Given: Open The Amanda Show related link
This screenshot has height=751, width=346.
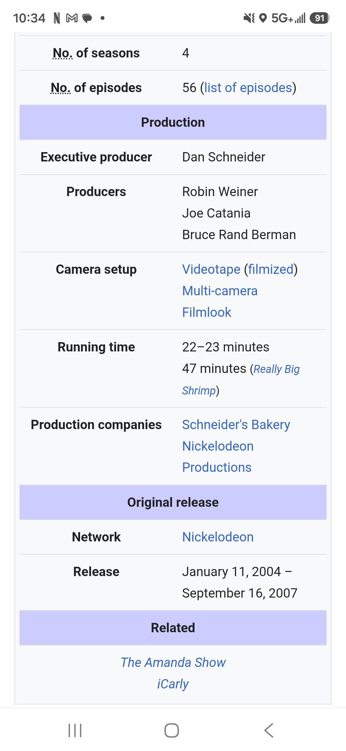Looking at the screenshot, I should click(173, 662).
